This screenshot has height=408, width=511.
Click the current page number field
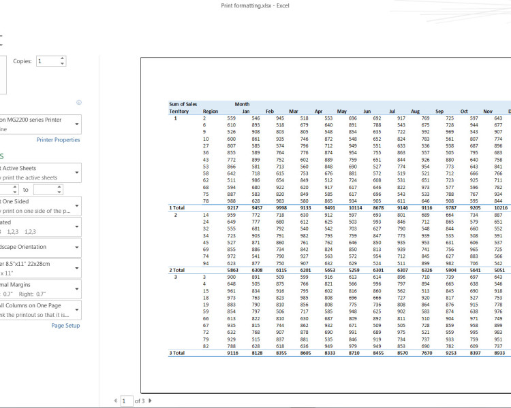[126, 401]
